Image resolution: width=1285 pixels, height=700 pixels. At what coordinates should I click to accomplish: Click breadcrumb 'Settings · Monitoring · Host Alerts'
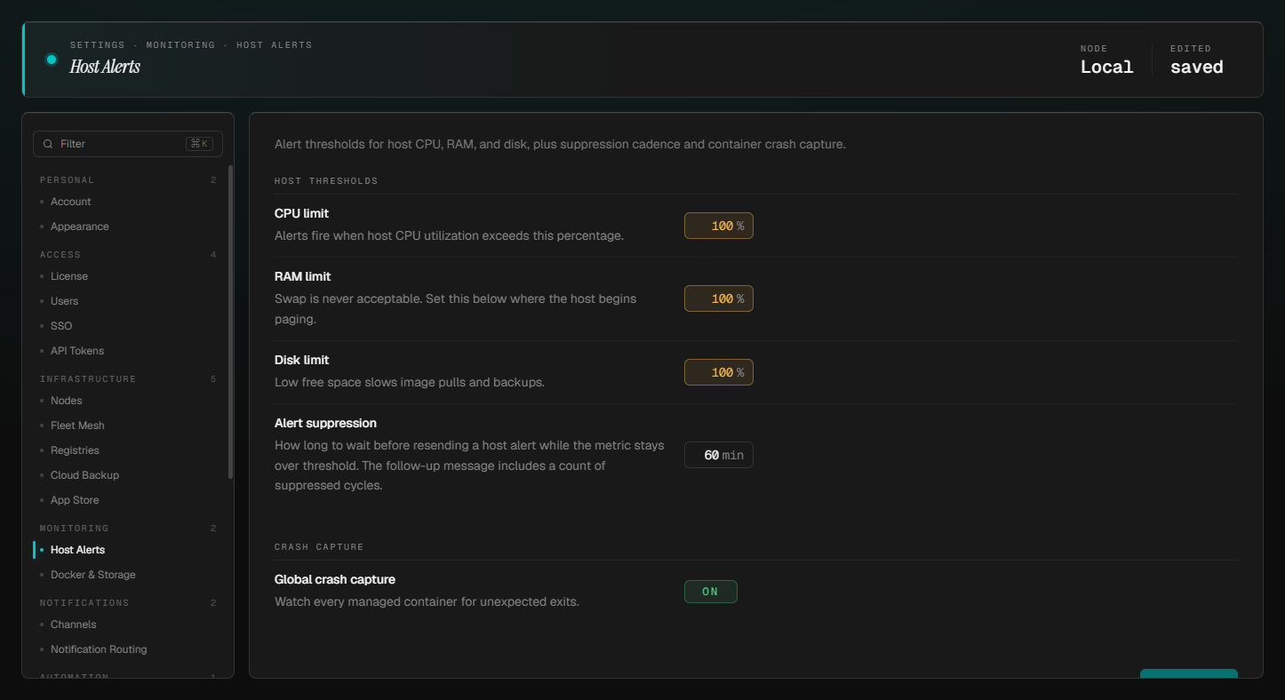coord(191,45)
